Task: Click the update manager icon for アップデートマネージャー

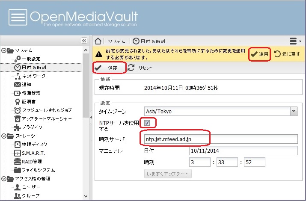Action: click(18, 119)
